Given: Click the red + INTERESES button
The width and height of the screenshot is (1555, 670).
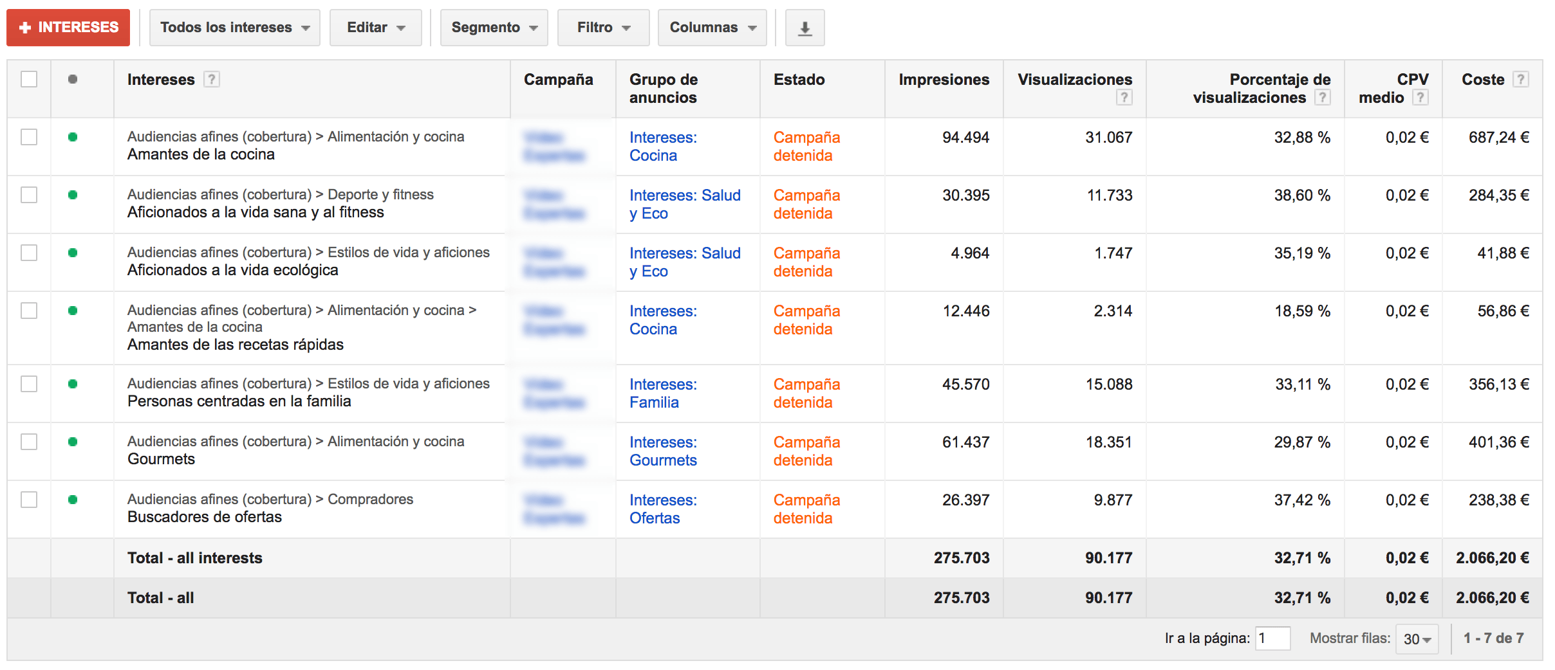Looking at the screenshot, I should click(68, 28).
